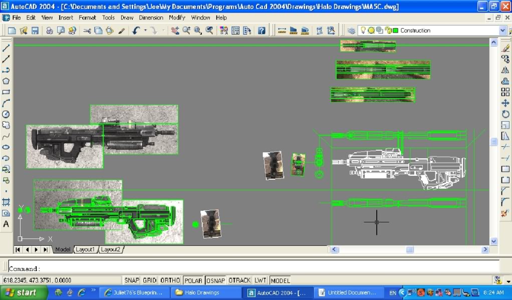The height and width of the screenshot is (300, 512).
Task: Open the Undo history dropdown arrow
Action: pos(145,31)
